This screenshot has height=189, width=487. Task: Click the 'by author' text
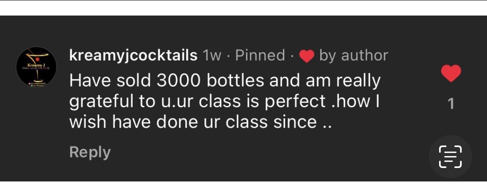coord(354,56)
